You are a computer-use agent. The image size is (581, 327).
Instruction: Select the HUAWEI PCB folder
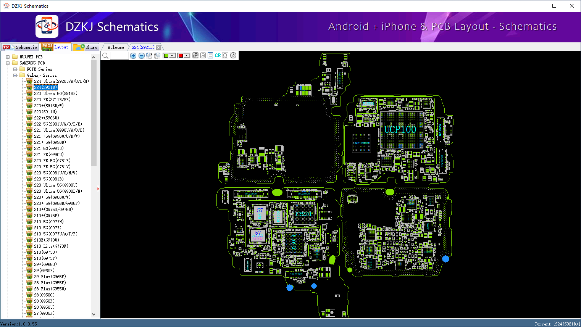coord(31,57)
